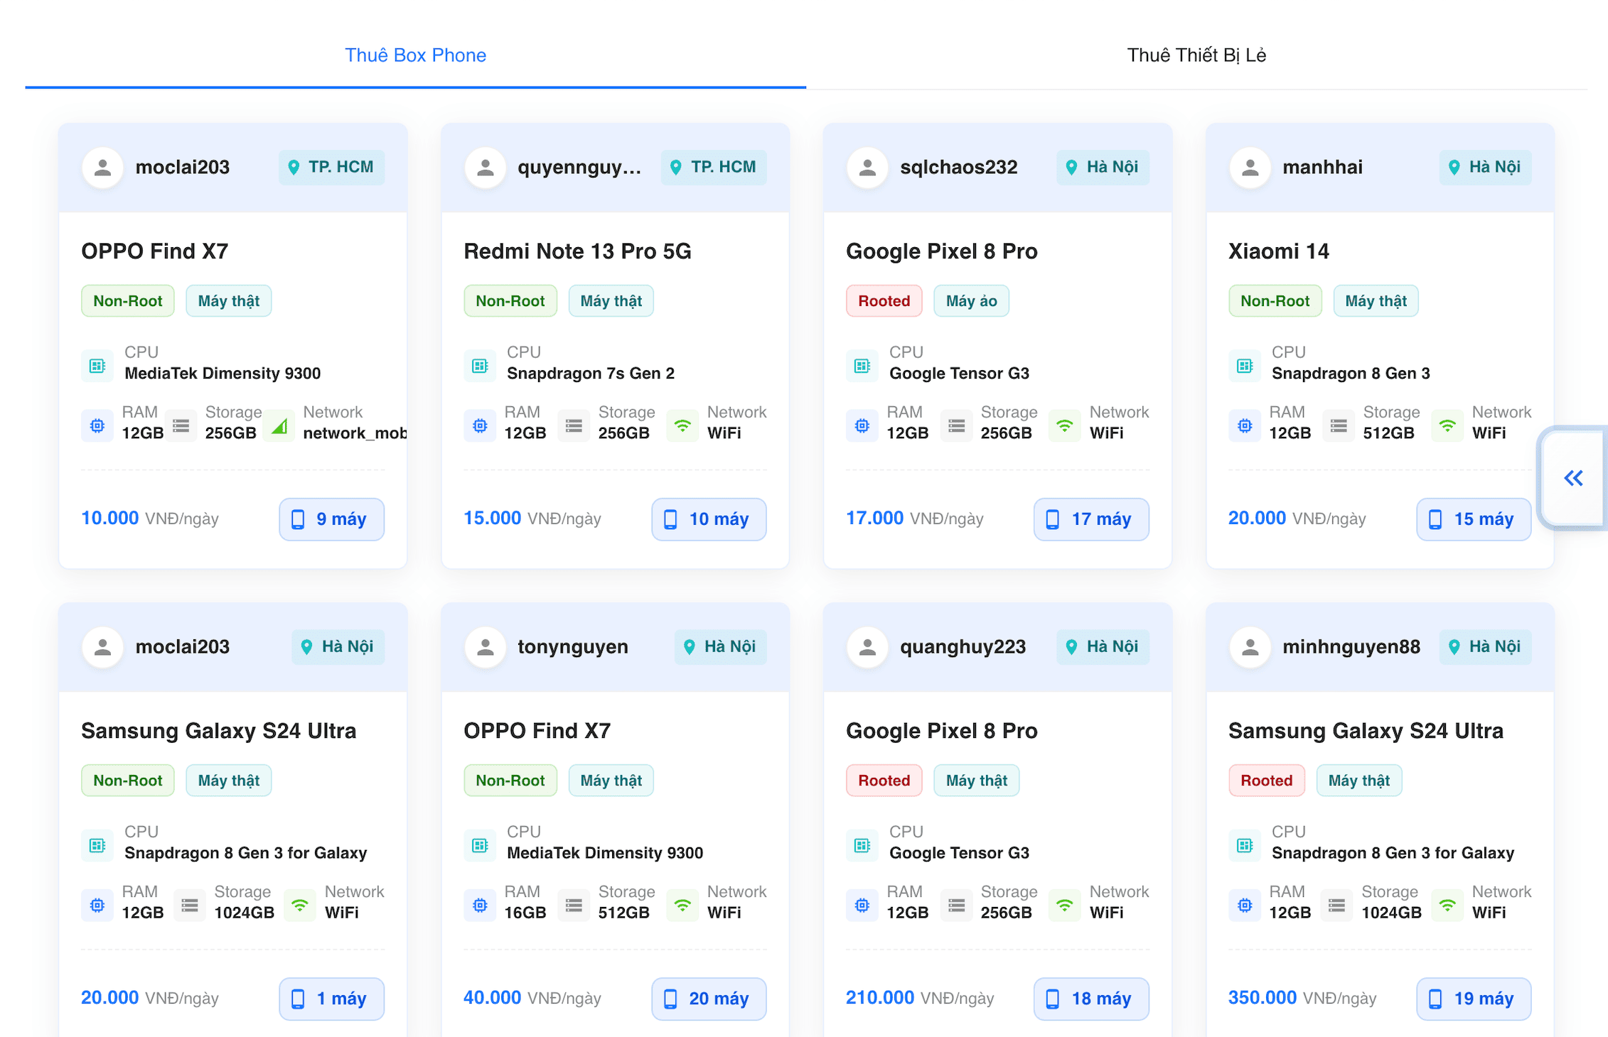Click RAM icon on quanghuy223's Pixel card

pyautogui.click(x=862, y=906)
